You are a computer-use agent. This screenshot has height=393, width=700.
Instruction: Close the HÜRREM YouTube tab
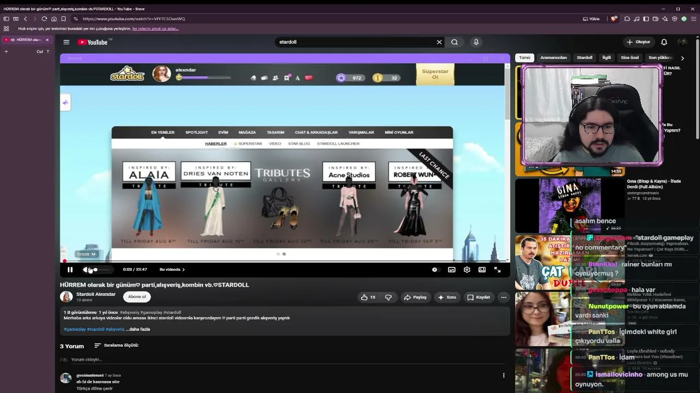[x=47, y=40]
